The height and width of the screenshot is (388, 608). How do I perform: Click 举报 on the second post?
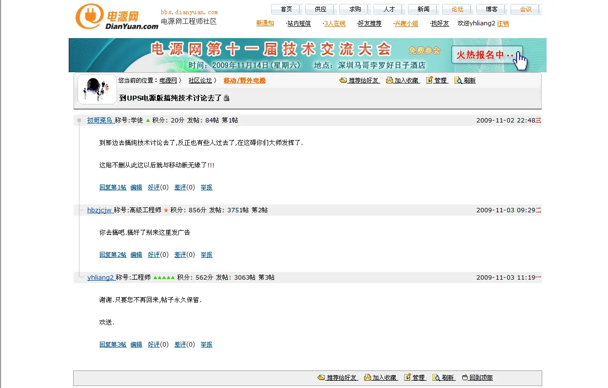click(x=207, y=255)
